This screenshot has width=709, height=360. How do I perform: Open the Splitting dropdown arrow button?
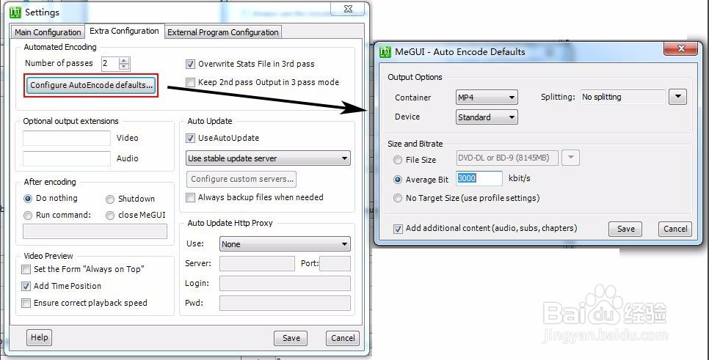pyautogui.click(x=677, y=97)
